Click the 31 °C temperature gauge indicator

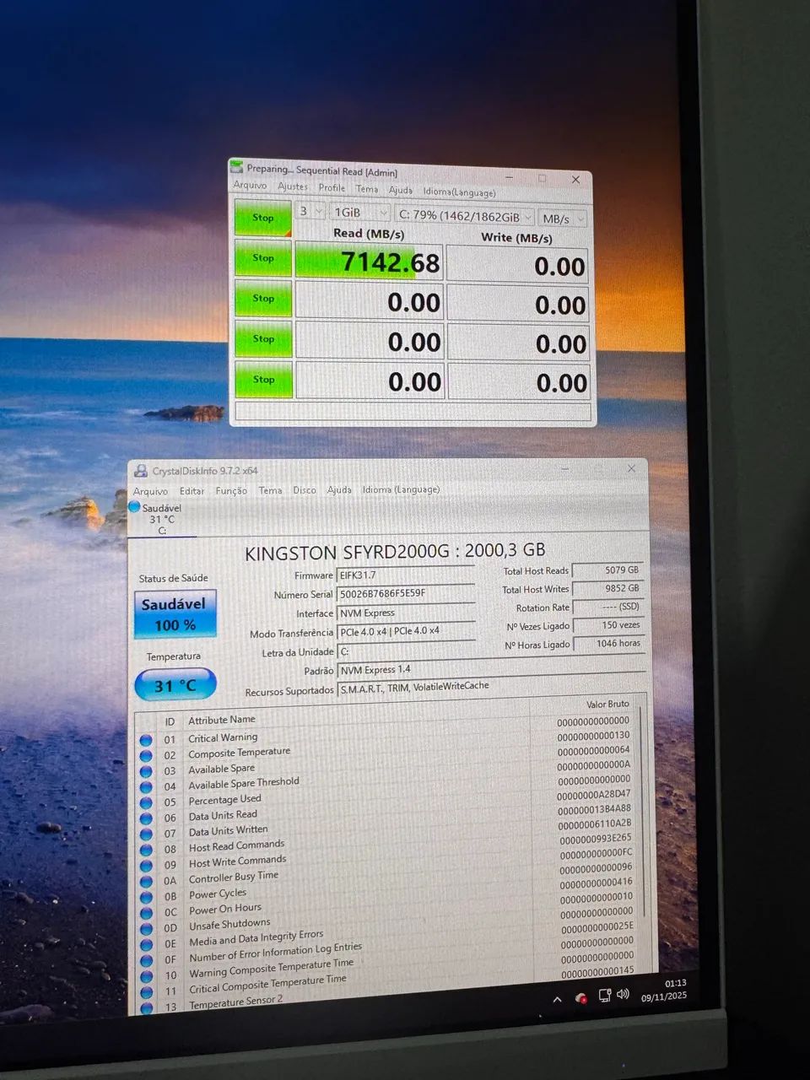click(x=175, y=684)
